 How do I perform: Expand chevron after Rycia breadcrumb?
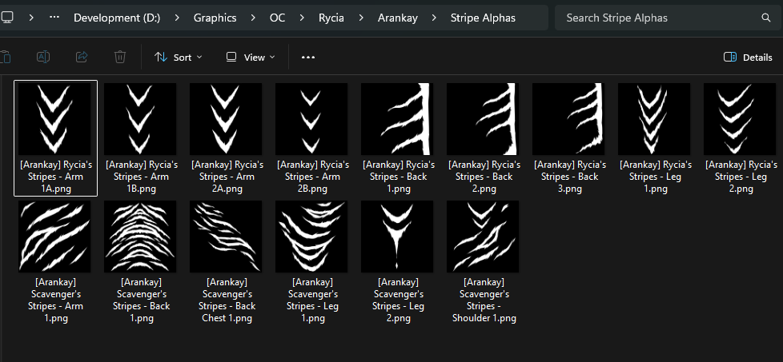click(x=361, y=18)
